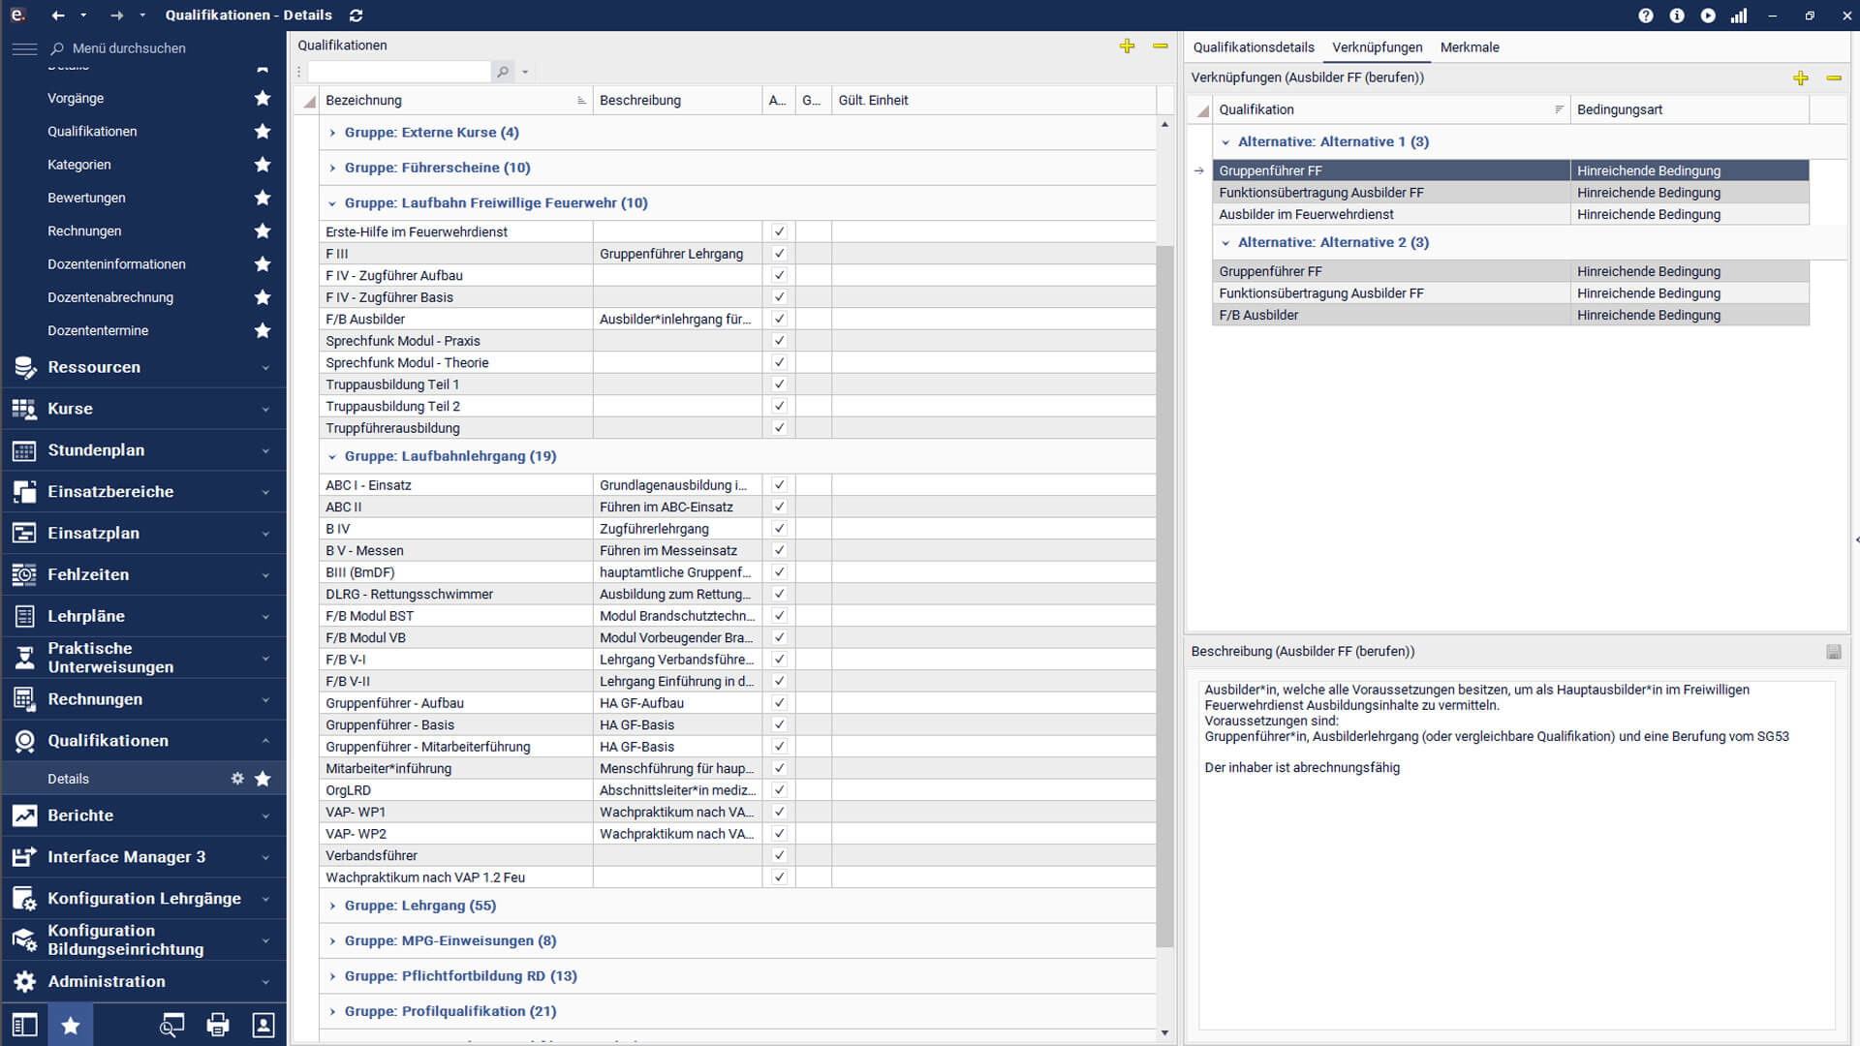Collapse Gruppe: Laufbahnlehrgang (19)
Screen dimensions: 1860x1046
(x=332, y=456)
